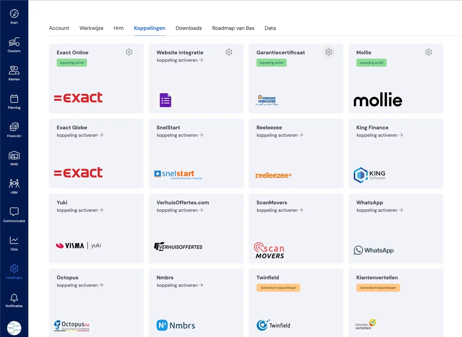Activate the Octopus koppeling link
Viewport: 462px width, 337px height.
pyautogui.click(x=80, y=285)
